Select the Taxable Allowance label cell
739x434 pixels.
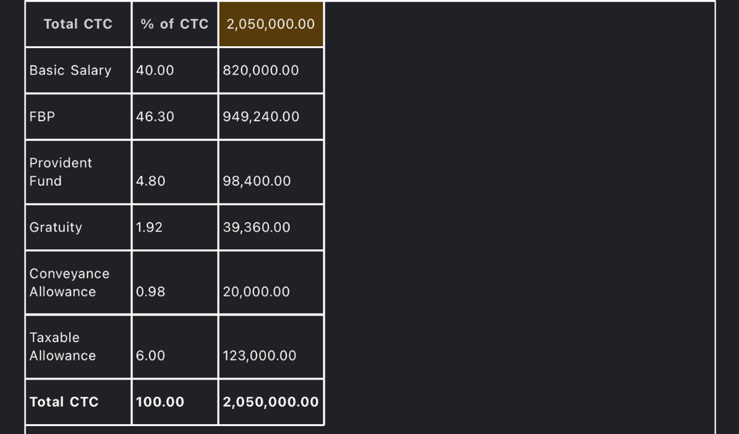(78, 347)
